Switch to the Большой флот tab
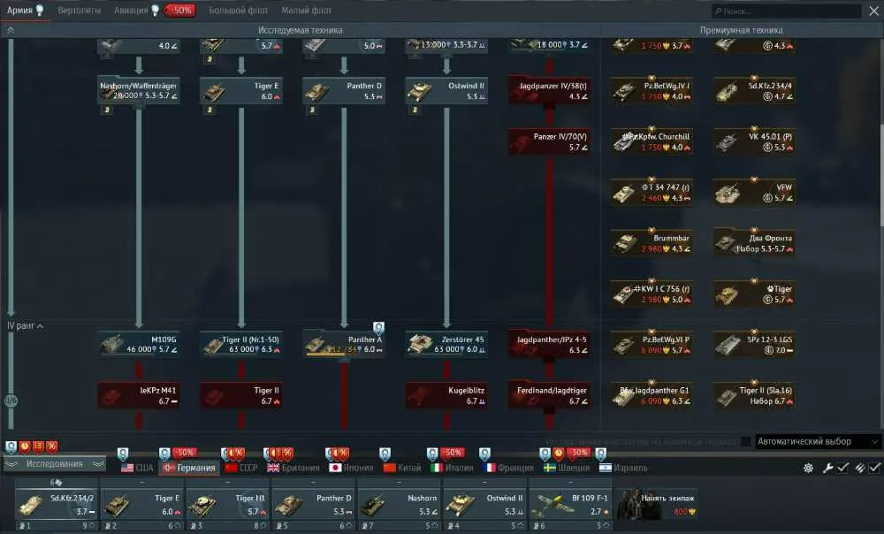Screen dimensions: 884x534 239,10
